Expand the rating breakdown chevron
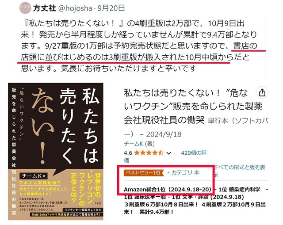This screenshot has height=225, width=283. coord(168,153)
